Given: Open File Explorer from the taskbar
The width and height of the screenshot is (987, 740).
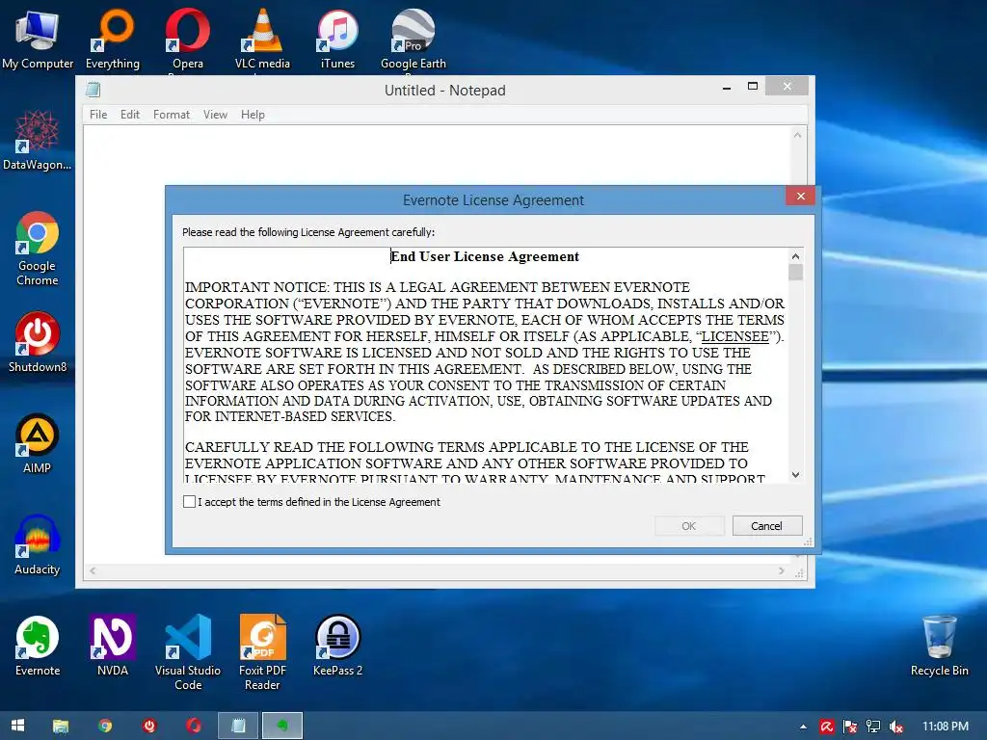Looking at the screenshot, I should (x=61, y=726).
